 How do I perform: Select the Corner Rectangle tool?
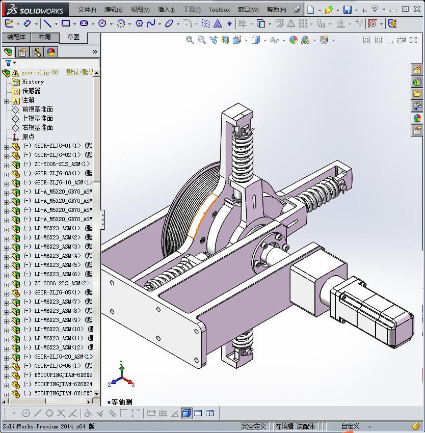point(66,24)
